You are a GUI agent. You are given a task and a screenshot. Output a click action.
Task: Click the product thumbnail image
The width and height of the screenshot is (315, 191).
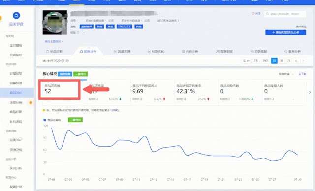pos(55,23)
